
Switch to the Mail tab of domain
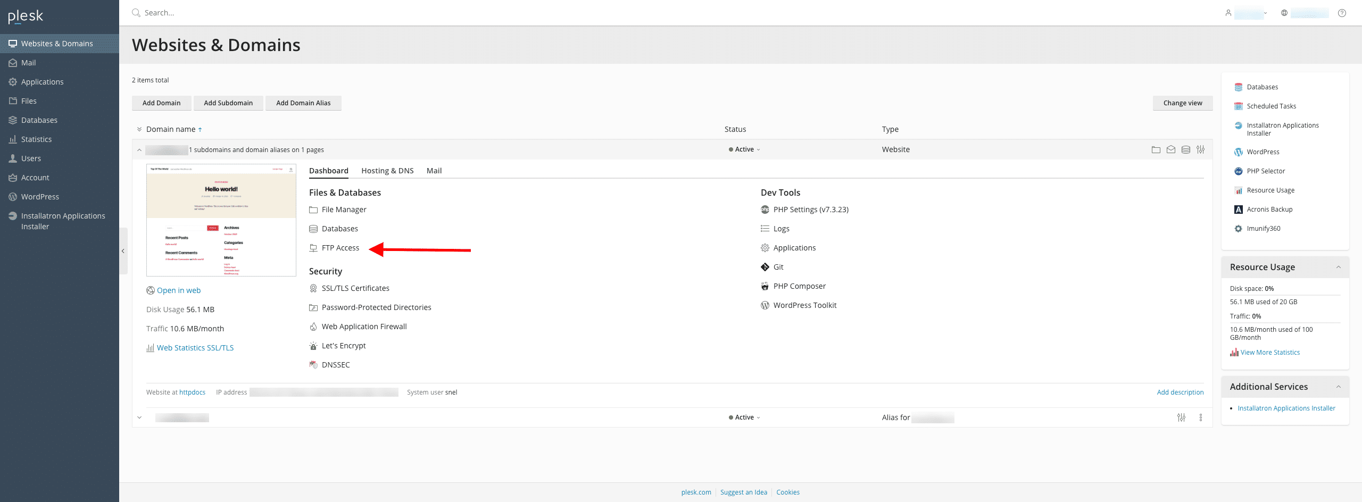pyautogui.click(x=434, y=171)
